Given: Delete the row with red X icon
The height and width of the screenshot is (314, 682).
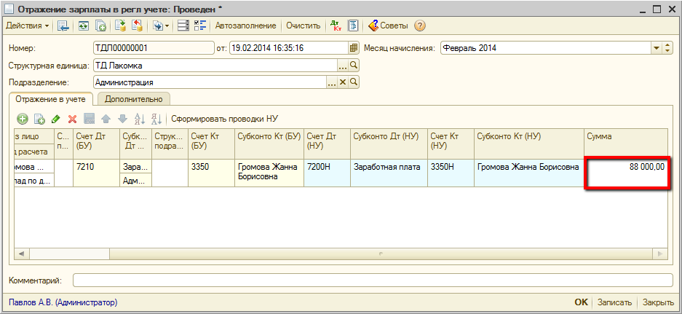Looking at the screenshot, I should [72, 119].
